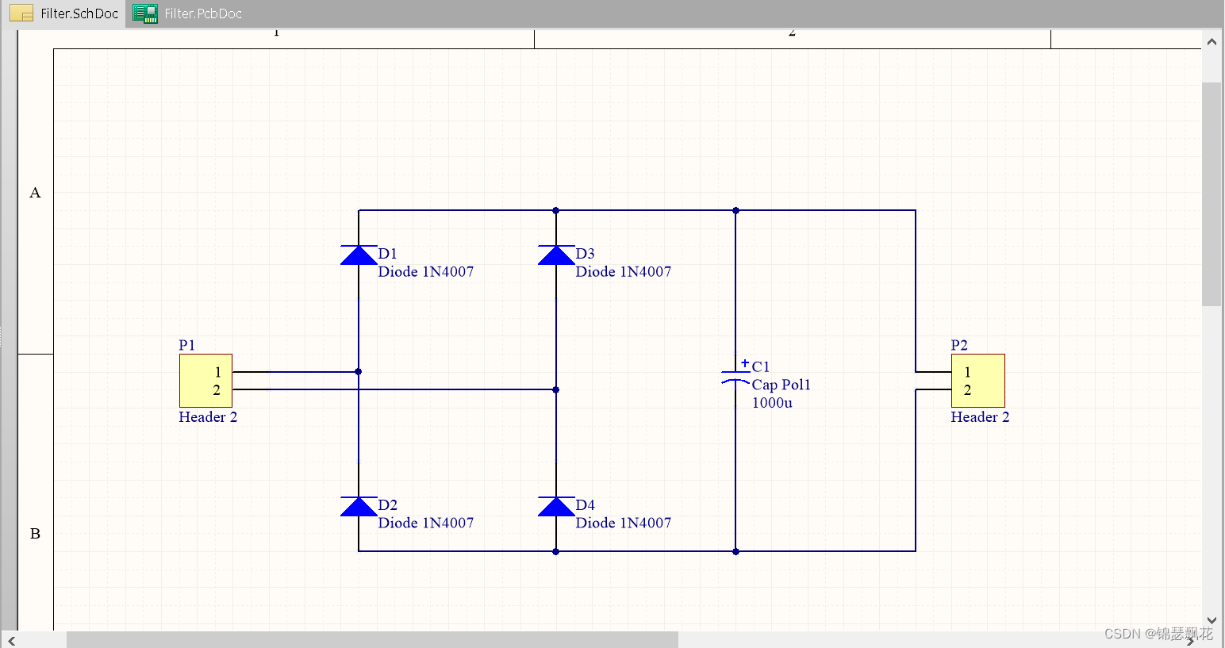This screenshot has height=648, width=1225.
Task: Click the P2 designator label
Action: click(x=959, y=345)
